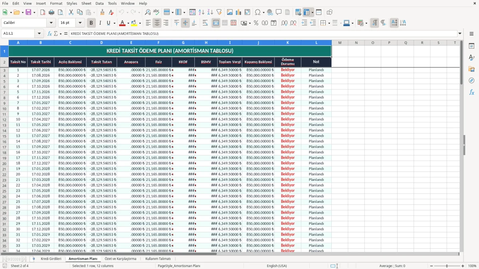The height and width of the screenshot is (269, 479).
Task: Toggle Underline formatting
Action: point(108,23)
